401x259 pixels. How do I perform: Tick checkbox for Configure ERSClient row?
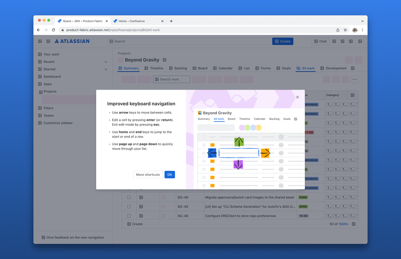tap(129, 216)
